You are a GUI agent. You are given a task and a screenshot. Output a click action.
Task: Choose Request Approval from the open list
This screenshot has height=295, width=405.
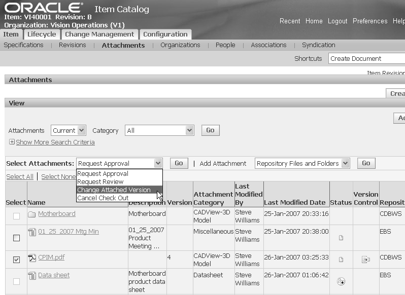(119, 173)
